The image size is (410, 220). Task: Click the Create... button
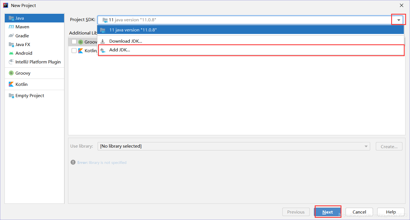coord(389,146)
